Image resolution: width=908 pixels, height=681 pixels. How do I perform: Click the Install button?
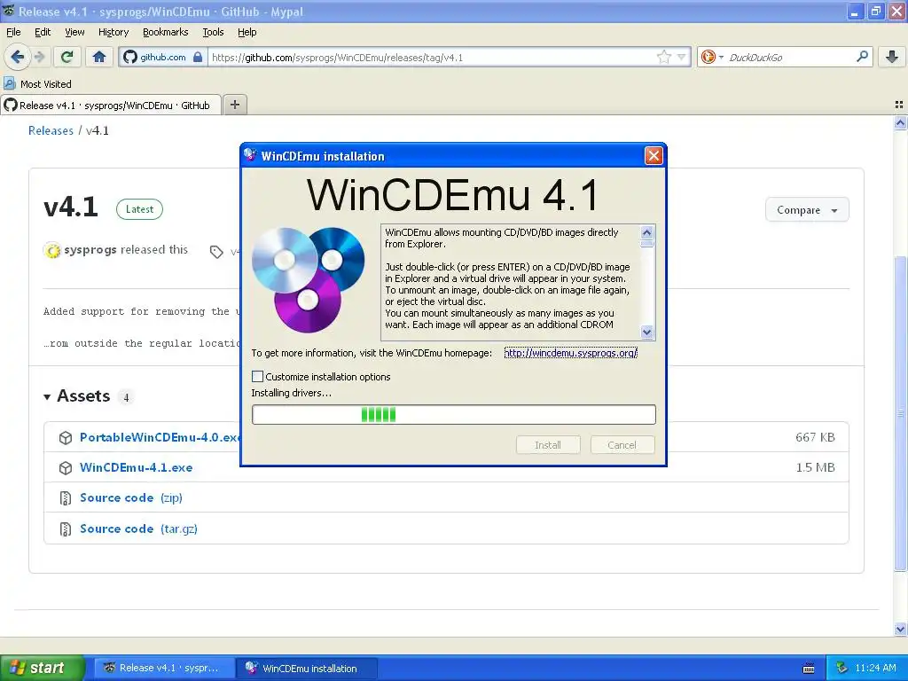coord(548,445)
